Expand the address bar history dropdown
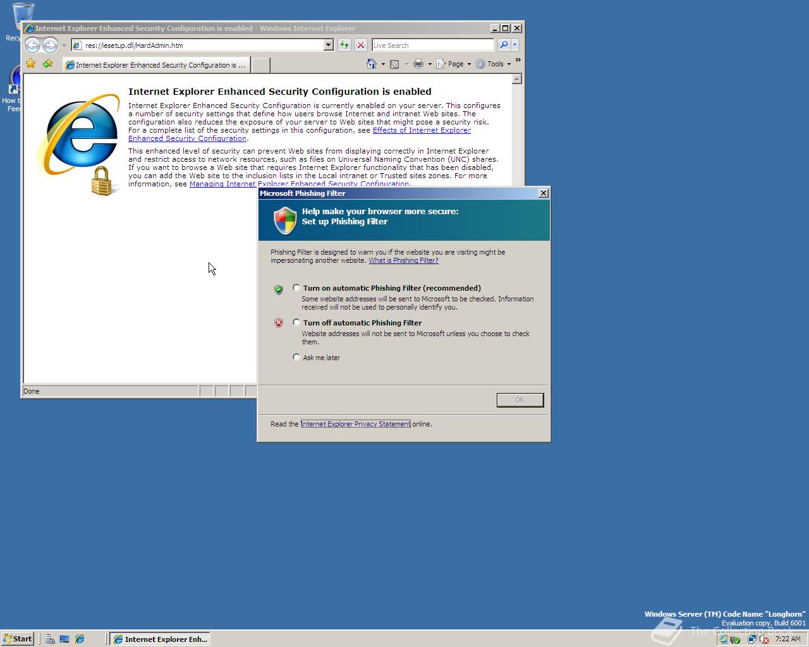This screenshot has height=647, width=809. pyautogui.click(x=328, y=45)
